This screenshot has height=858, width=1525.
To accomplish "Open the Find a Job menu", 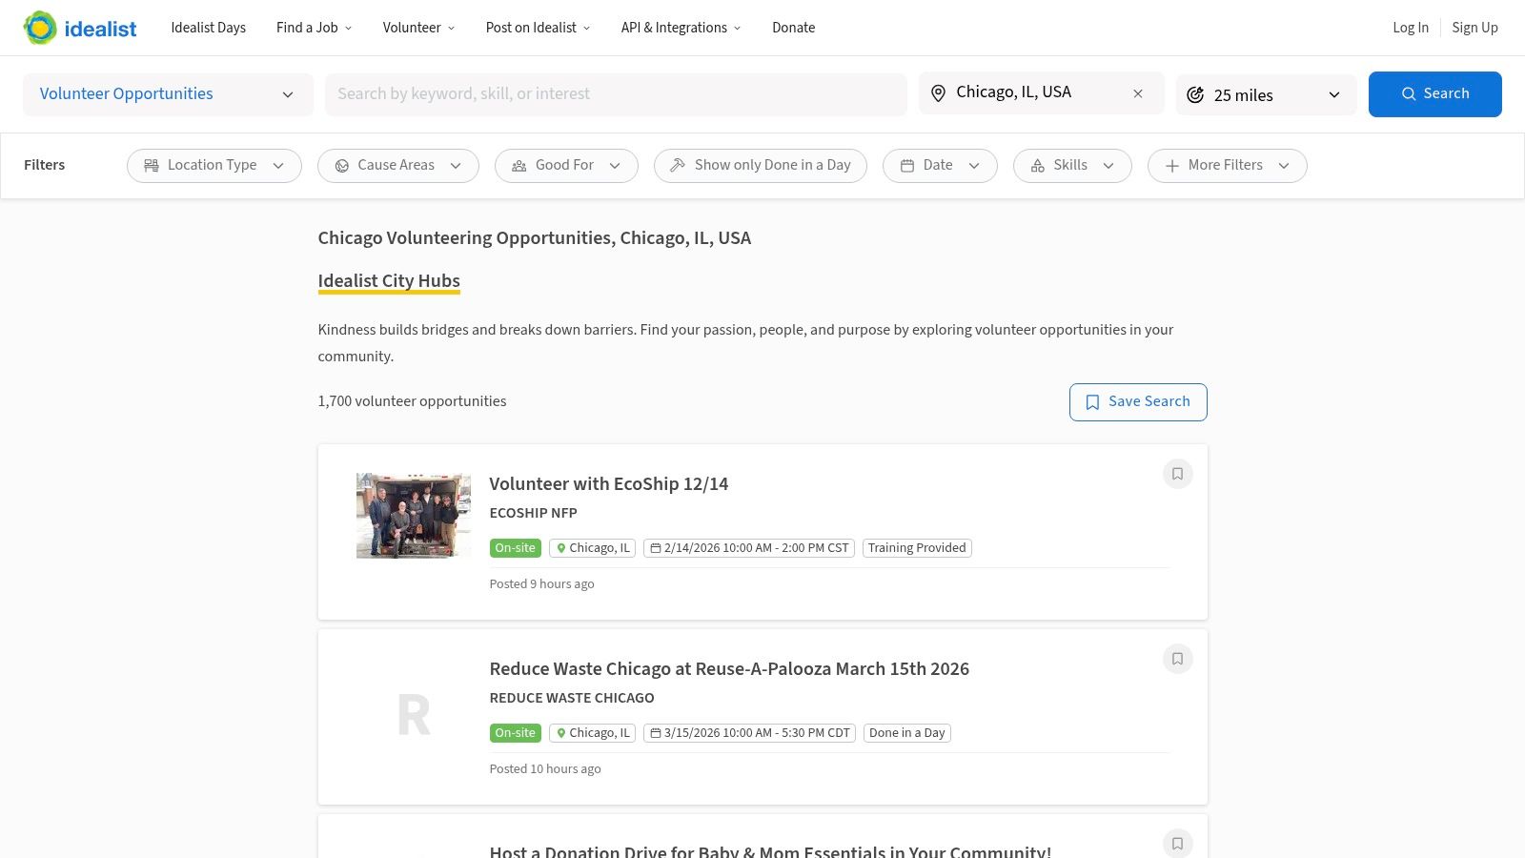I will [315, 28].
